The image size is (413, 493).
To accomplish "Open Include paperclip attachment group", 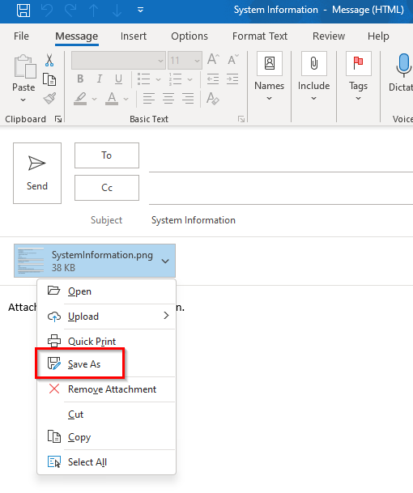I will pyautogui.click(x=314, y=77).
